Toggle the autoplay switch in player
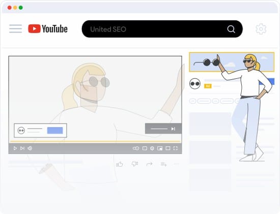Image resolution: width=280 pixels, height=214 pixels. click(136, 148)
